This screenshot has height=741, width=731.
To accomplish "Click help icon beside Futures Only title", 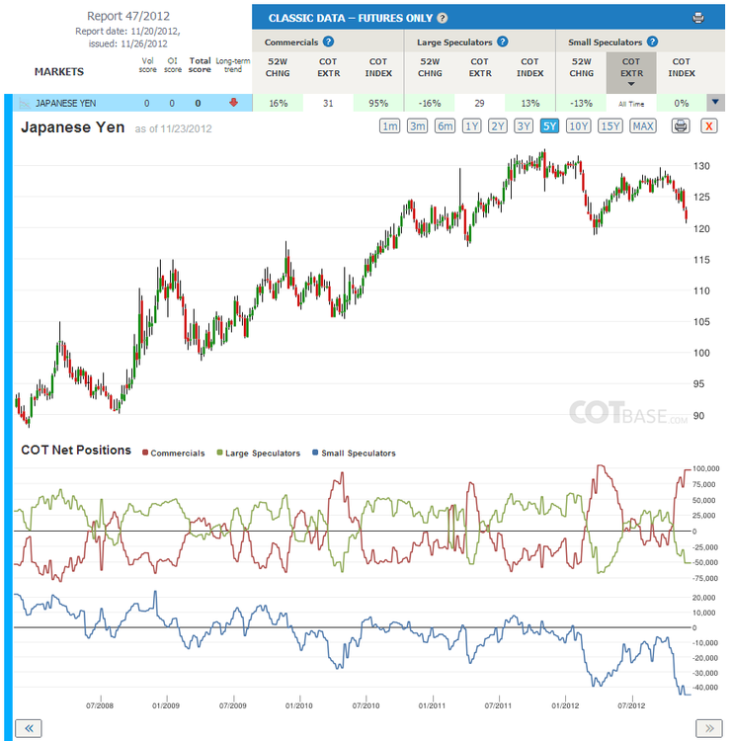I will (x=442, y=18).
